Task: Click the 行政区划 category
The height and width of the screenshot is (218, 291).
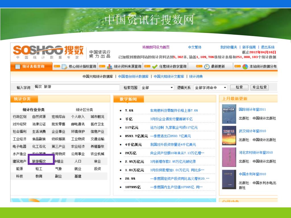Action: pyautogui.click(x=20, y=117)
